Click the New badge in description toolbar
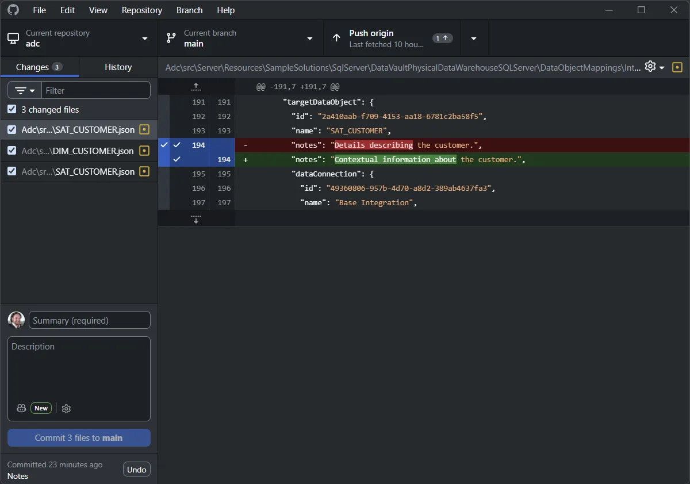 (41, 408)
